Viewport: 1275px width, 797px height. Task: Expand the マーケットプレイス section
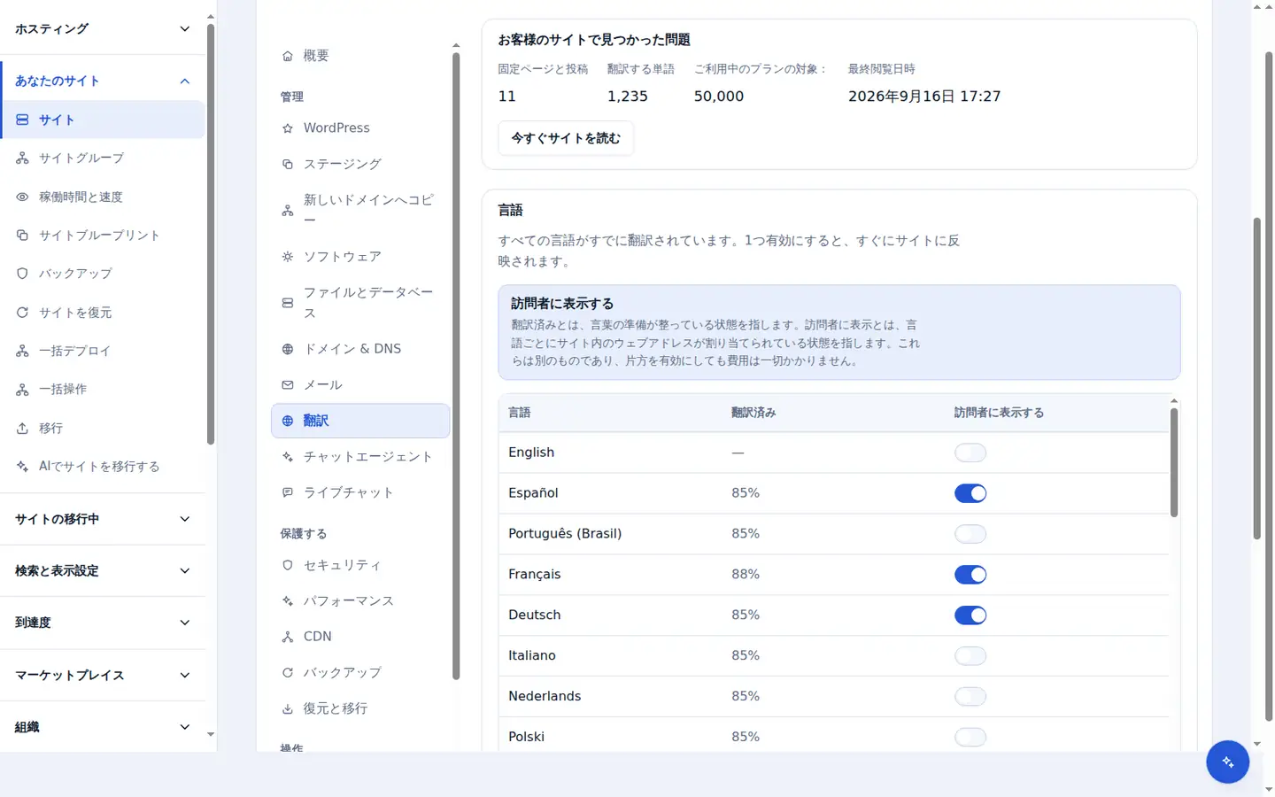103,675
